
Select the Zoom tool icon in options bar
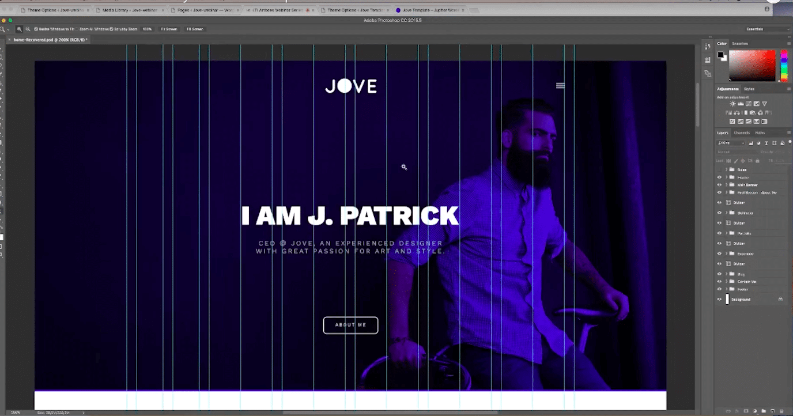[x=3, y=29]
